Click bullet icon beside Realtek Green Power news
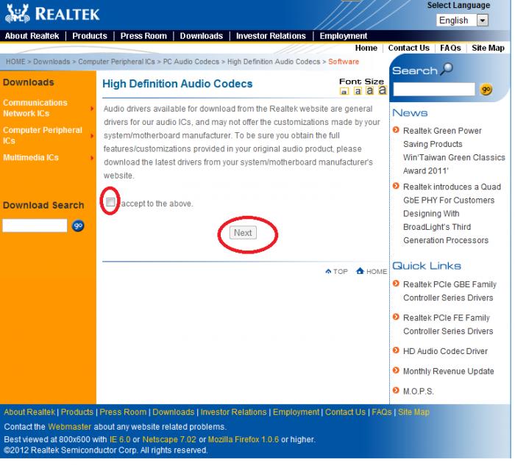515x465 pixels. [x=396, y=130]
